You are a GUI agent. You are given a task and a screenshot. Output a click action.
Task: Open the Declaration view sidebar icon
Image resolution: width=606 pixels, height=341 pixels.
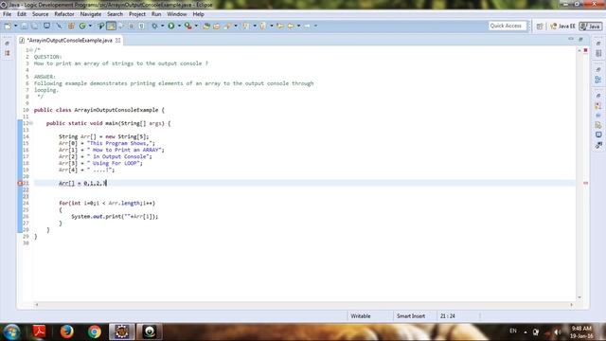point(598,125)
